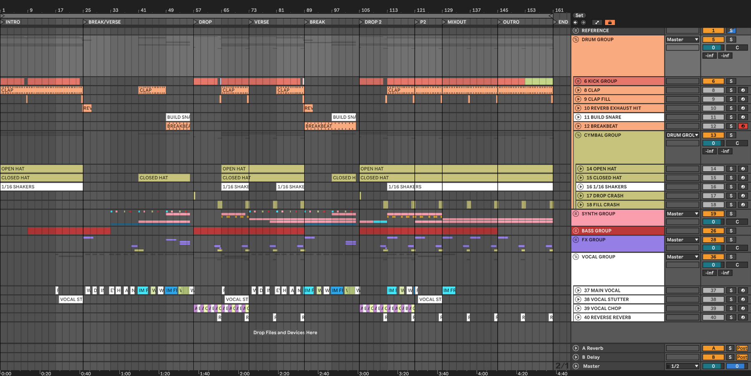
Task: Enable the automation mode connector button
Action: [x=597, y=23]
